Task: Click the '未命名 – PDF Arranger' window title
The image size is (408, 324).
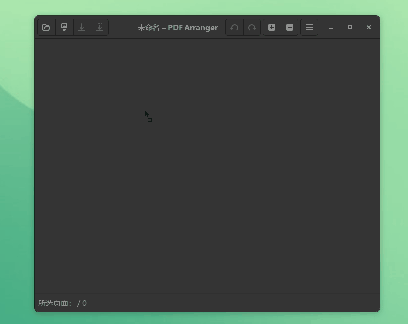Action: click(x=178, y=27)
